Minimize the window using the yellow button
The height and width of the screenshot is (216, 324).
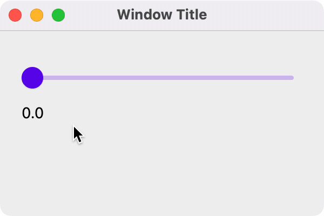tap(37, 15)
